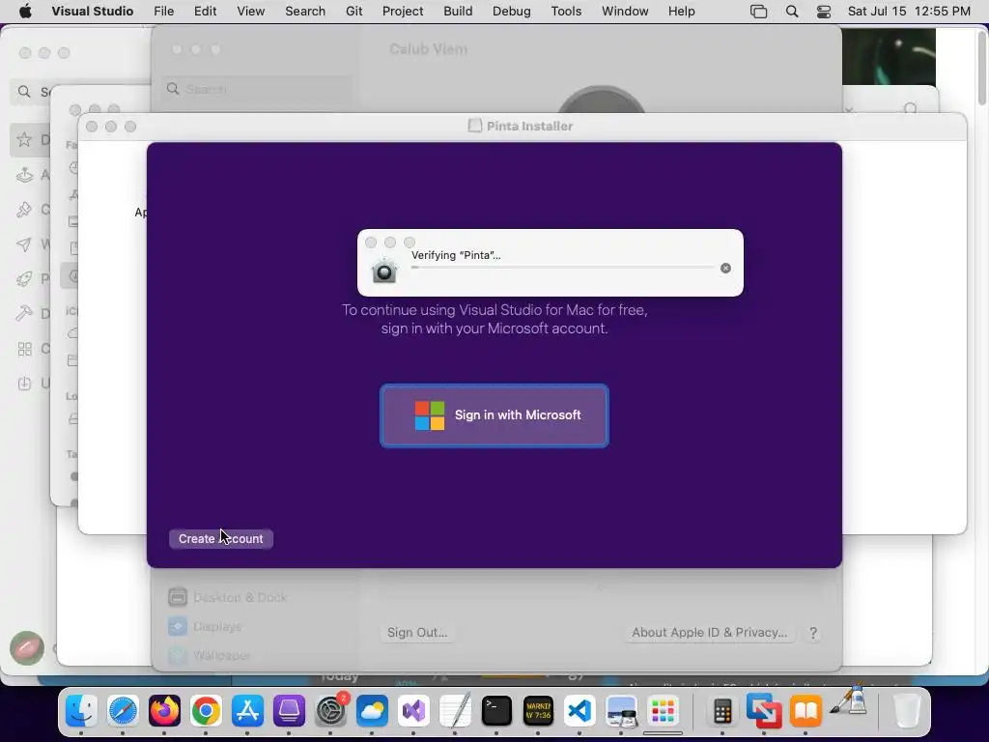989x742 pixels.
Task: Open the File menu
Action: (163, 12)
